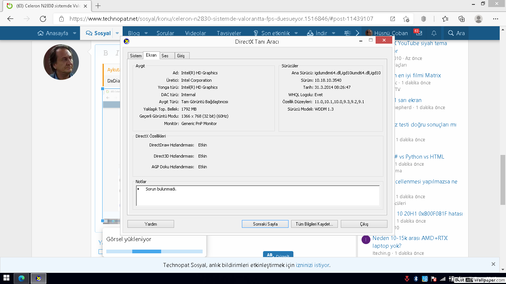Click the Görsel yükleniyor progress bar
Viewport: 506px width, 284px height.
coord(154,251)
